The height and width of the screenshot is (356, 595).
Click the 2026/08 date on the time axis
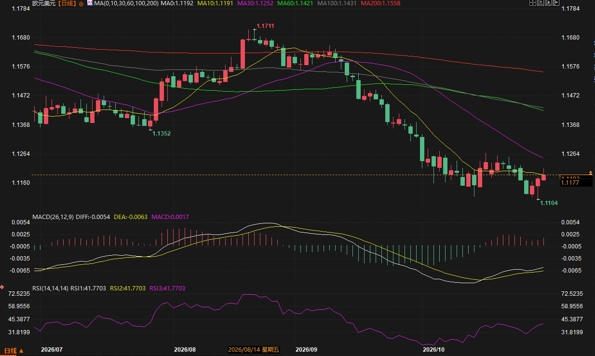click(x=185, y=350)
